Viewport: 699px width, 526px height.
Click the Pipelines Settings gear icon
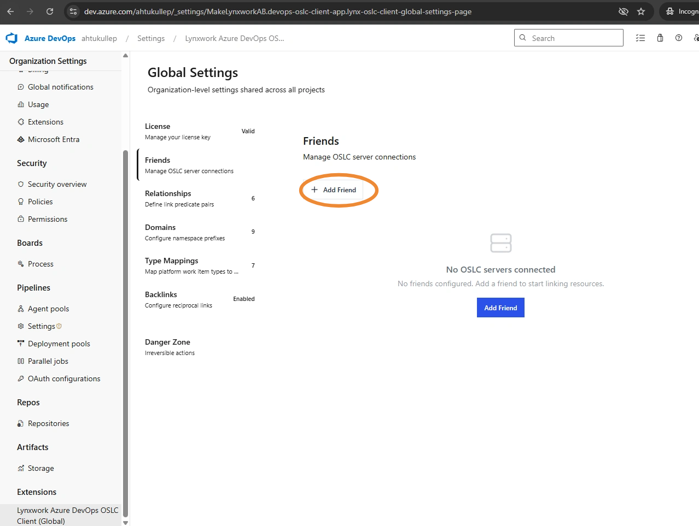[21, 326]
